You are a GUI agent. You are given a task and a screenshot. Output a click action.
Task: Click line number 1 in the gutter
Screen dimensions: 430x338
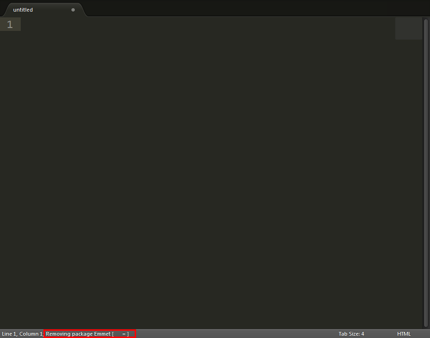click(x=10, y=25)
